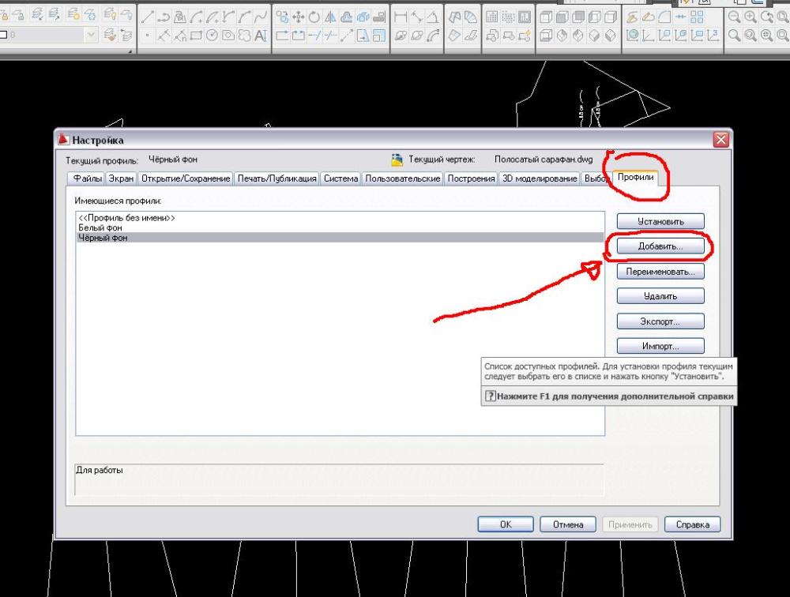Open the Файлы tab

[87, 178]
